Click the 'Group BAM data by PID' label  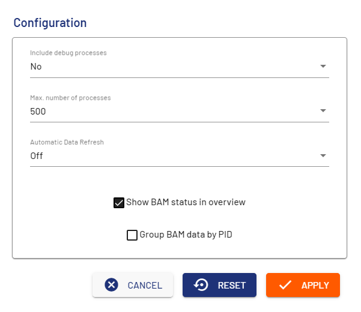186,235
